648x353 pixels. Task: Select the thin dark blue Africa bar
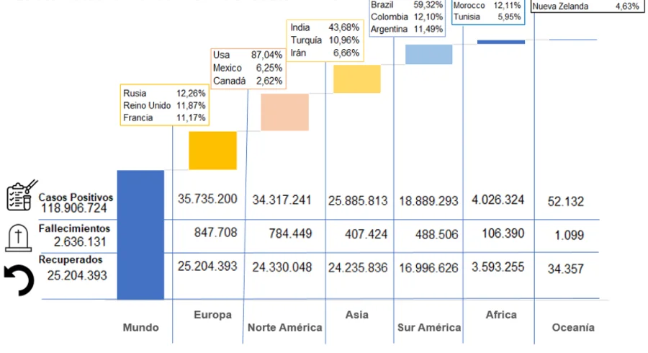(x=501, y=42)
